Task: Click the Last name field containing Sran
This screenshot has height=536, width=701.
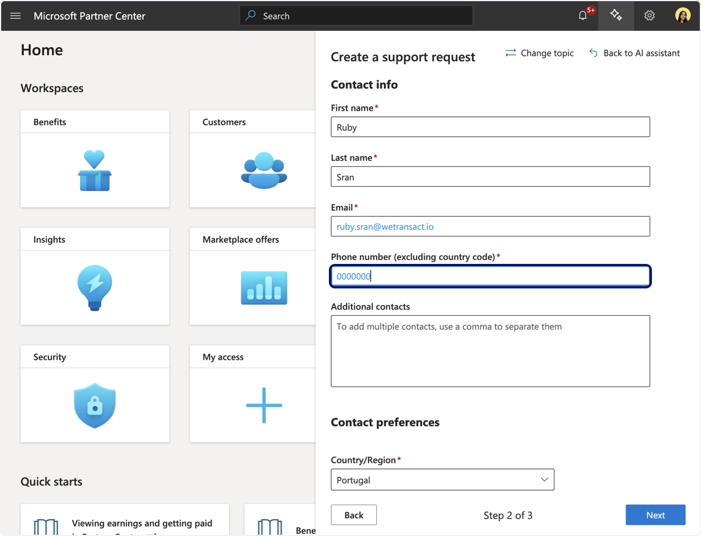Action: [x=490, y=177]
